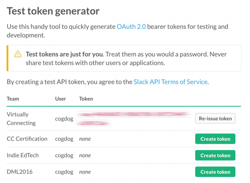The height and width of the screenshot is (183, 250).
Task: Click the Test token generator heading
Action: click(x=53, y=11)
